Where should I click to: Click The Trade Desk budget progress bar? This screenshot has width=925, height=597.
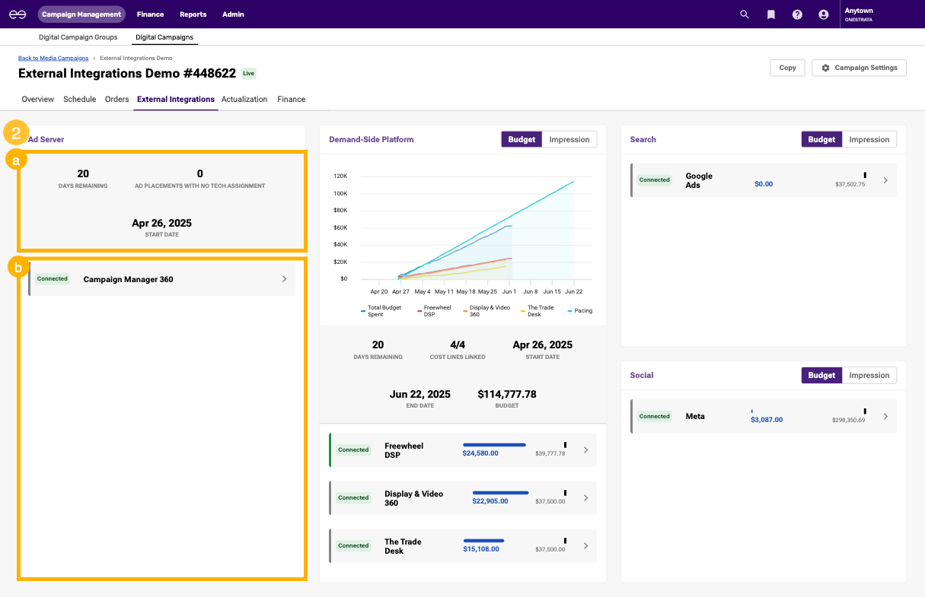pyautogui.click(x=483, y=541)
